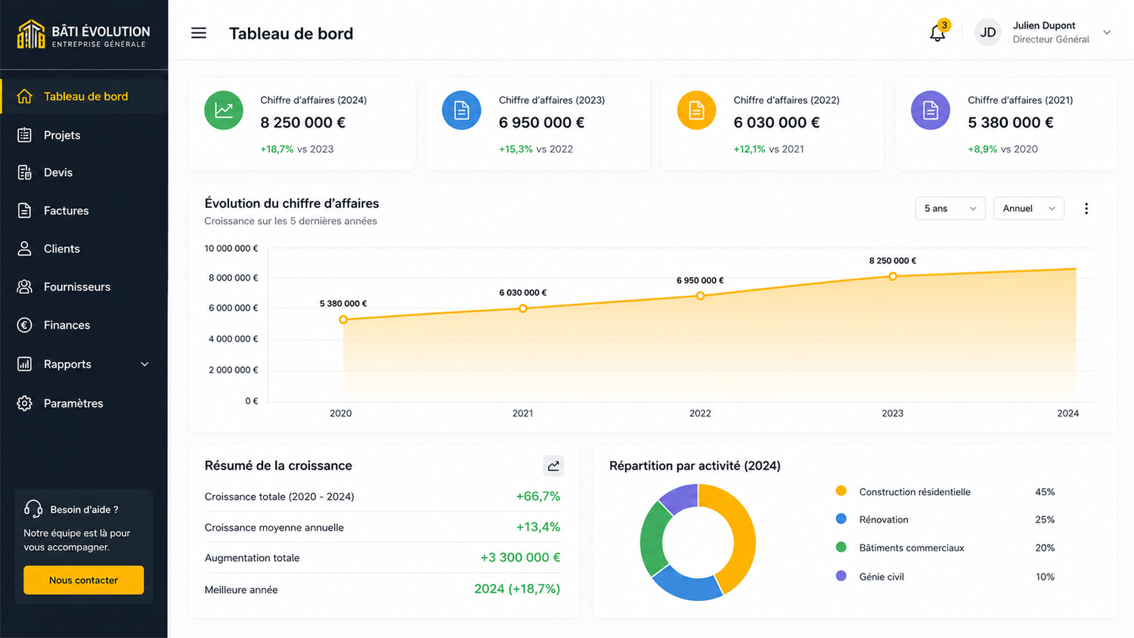Expand the Rapports submenu chevron
The image size is (1134, 638).
[x=144, y=364]
